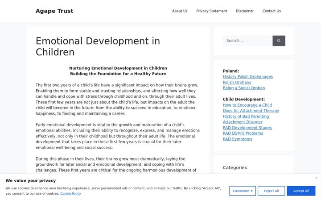Reject all cookies
This screenshot has width=321, height=200.
(x=271, y=191)
